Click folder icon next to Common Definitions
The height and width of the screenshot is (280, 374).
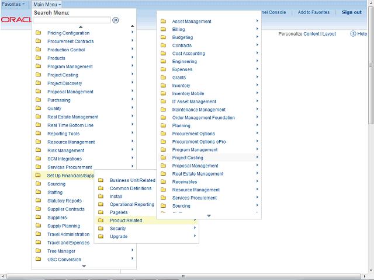coord(101,188)
